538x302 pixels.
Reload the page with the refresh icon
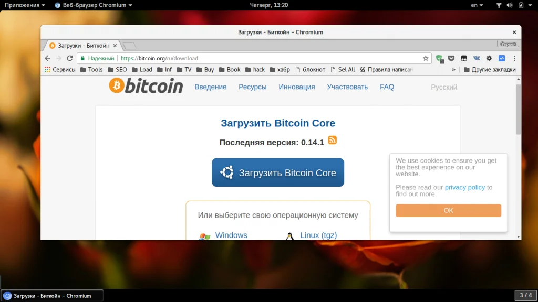(70, 58)
